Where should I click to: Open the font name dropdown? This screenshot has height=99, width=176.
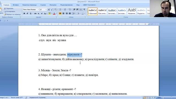[x=38, y=10]
